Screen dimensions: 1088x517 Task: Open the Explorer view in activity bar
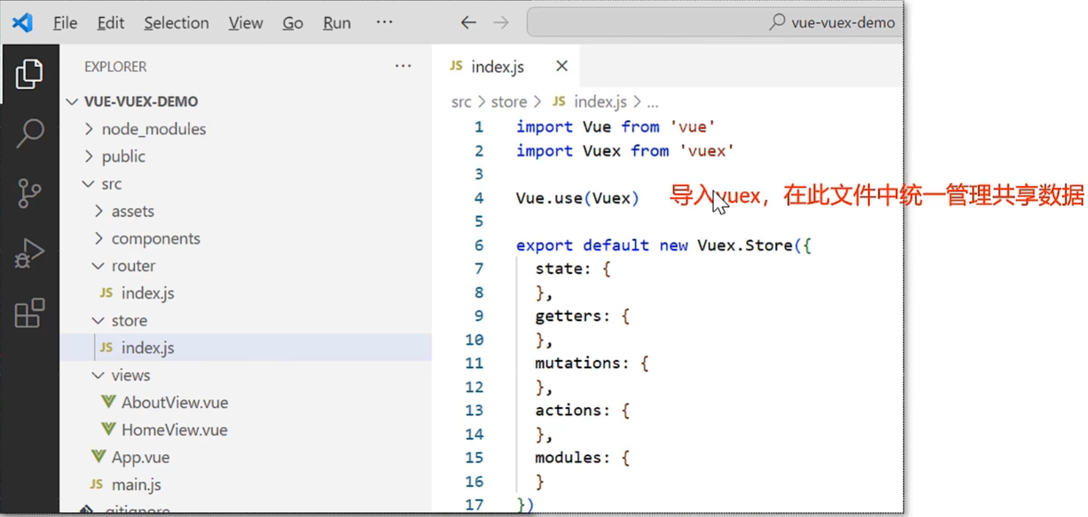tap(29, 73)
